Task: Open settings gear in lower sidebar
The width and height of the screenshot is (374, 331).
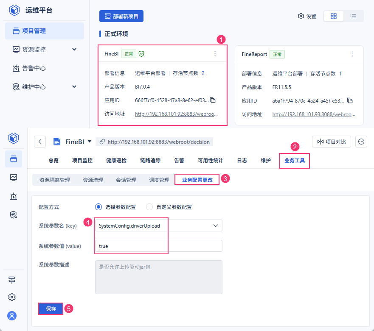Action: (12, 297)
